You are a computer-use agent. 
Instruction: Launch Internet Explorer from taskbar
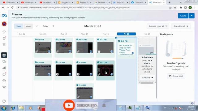[13, 108]
